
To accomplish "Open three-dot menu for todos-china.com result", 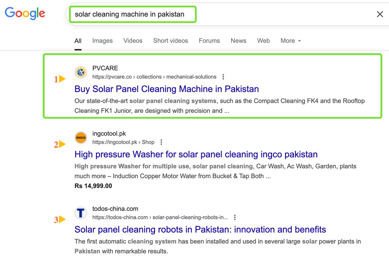I will coord(235,217).
